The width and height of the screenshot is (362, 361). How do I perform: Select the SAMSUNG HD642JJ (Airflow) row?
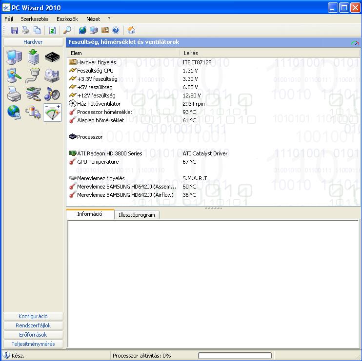click(x=213, y=195)
